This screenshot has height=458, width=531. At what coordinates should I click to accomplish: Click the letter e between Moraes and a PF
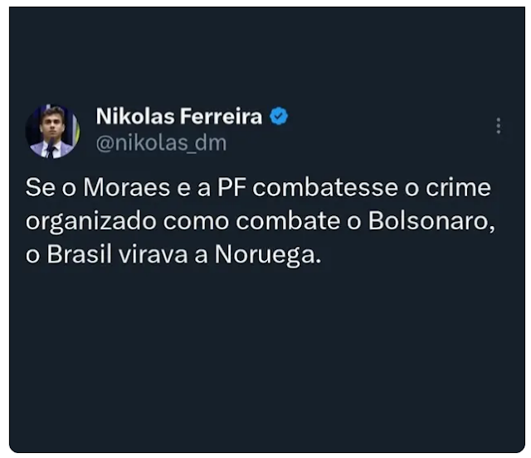pyautogui.click(x=183, y=189)
